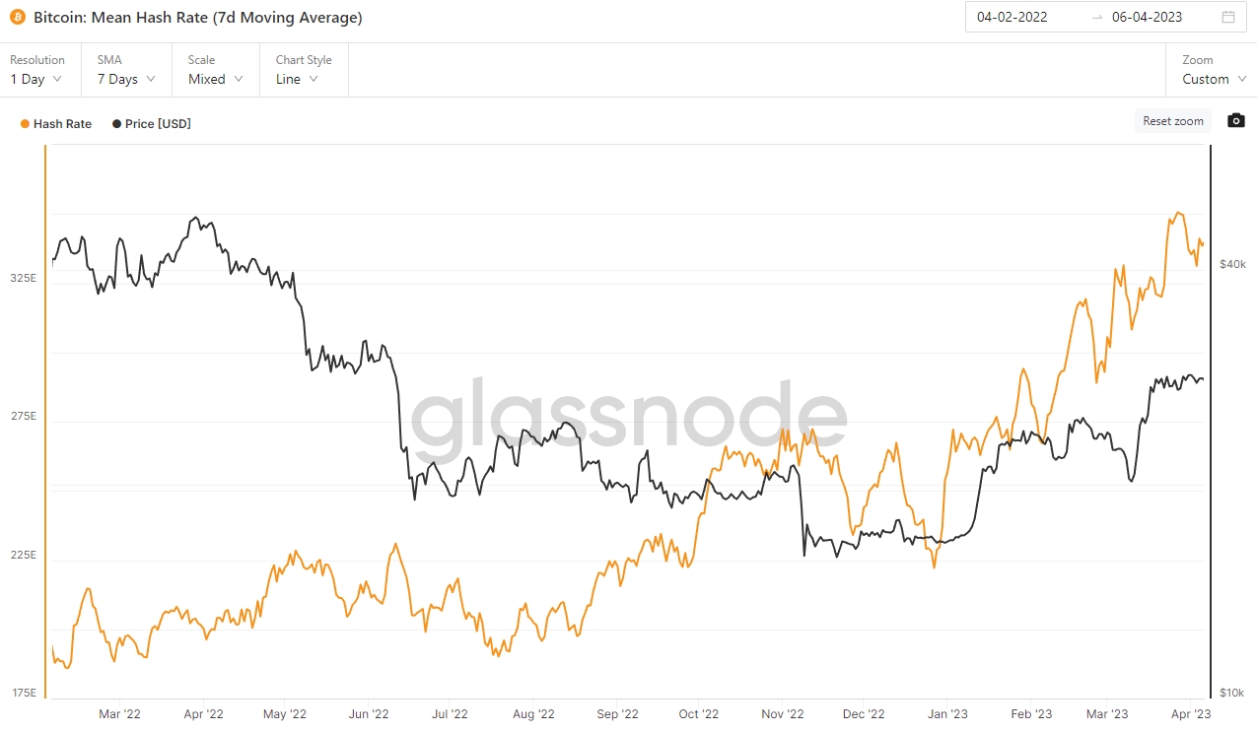Image resolution: width=1257 pixels, height=732 pixels.
Task: Open the Resolution 1 Day dropdown
Action: [36, 79]
